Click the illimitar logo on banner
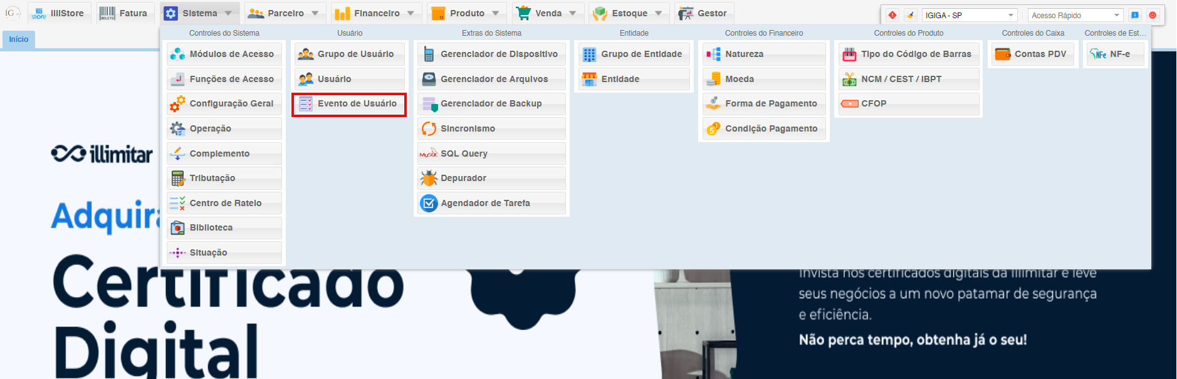 coord(102,153)
